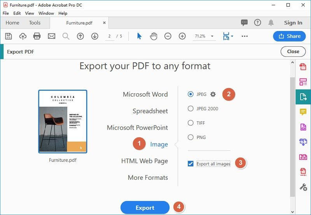Select the TIFF radio button
Image resolution: width=311 pixels, height=215 pixels.
(x=190, y=123)
